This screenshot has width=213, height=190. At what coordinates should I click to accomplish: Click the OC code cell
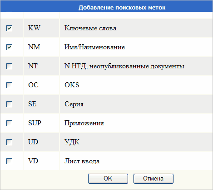(x=41, y=85)
